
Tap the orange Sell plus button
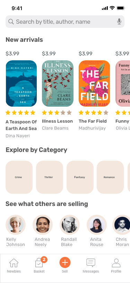pyautogui.click(x=65, y=262)
